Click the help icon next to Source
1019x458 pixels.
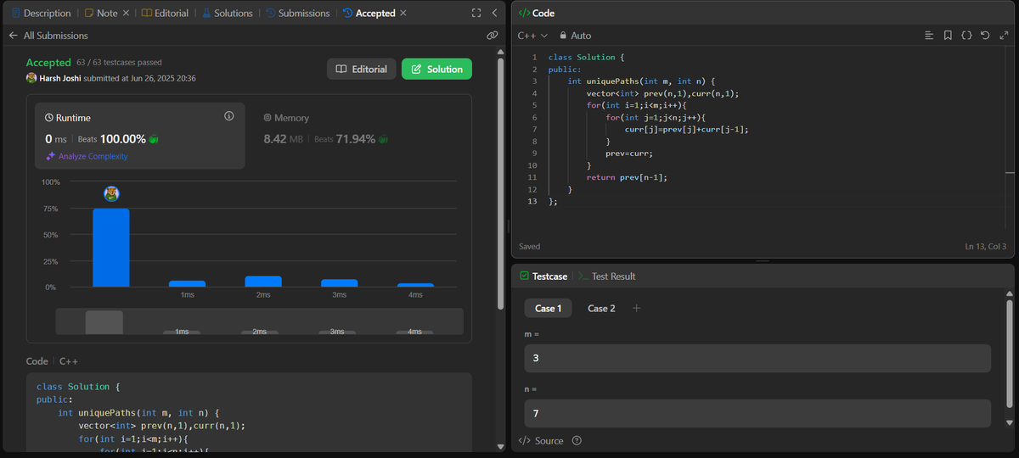pyautogui.click(x=577, y=440)
